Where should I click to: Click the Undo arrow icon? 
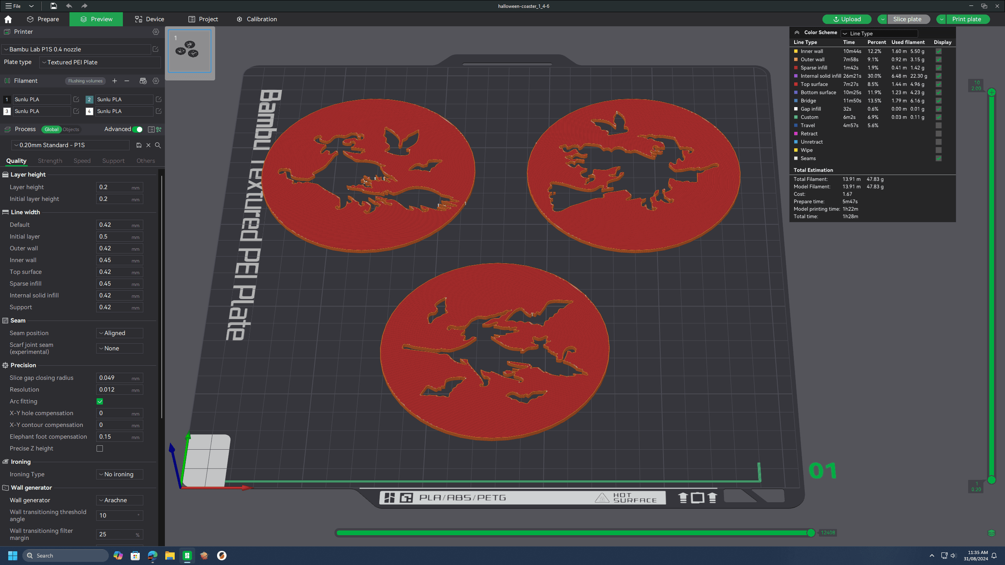pyautogui.click(x=69, y=6)
